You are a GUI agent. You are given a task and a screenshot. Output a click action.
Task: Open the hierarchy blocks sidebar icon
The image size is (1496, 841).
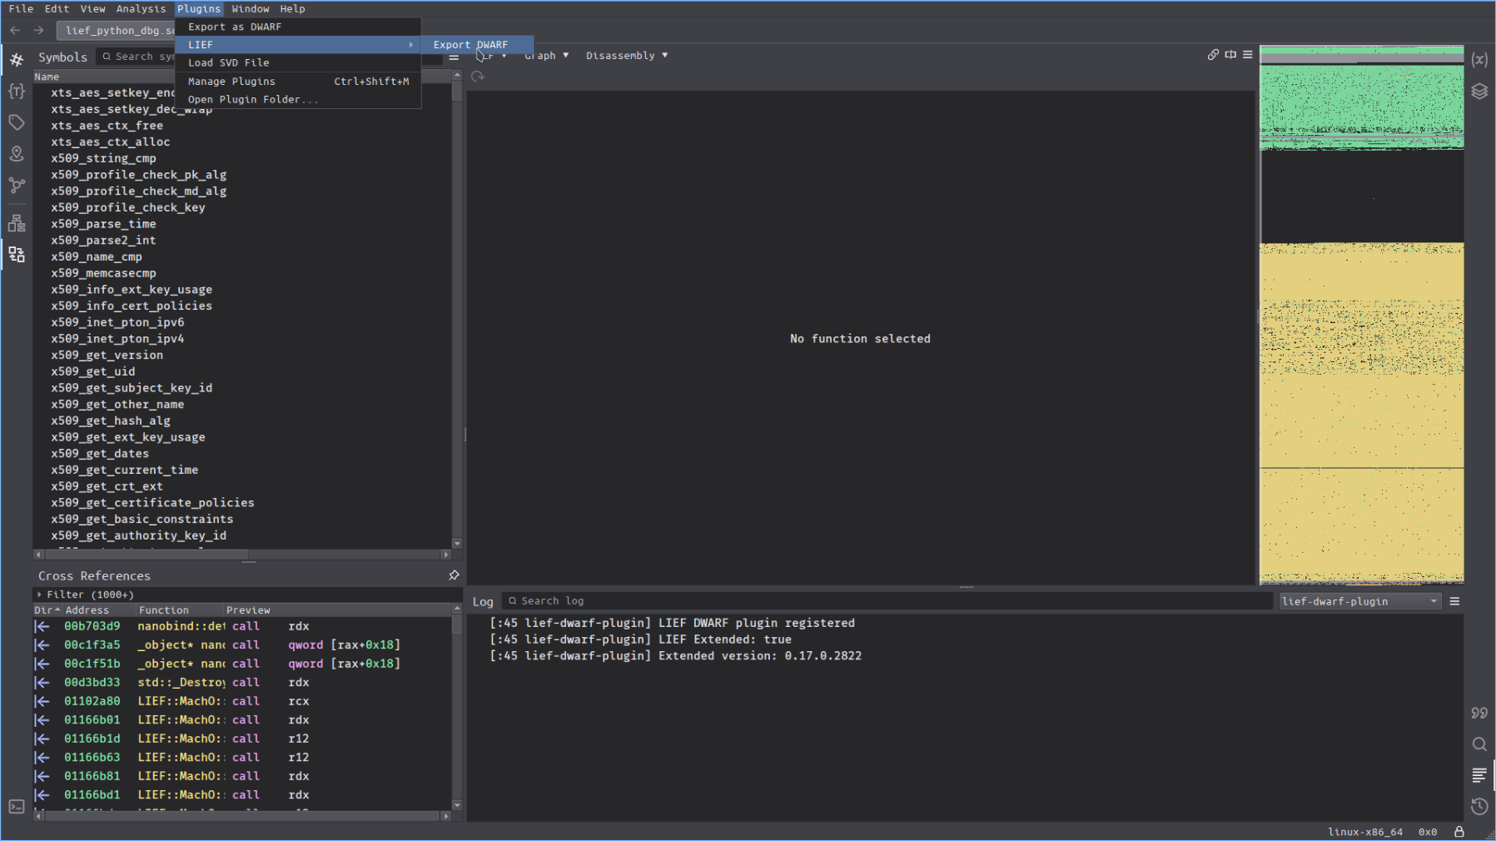tap(17, 223)
